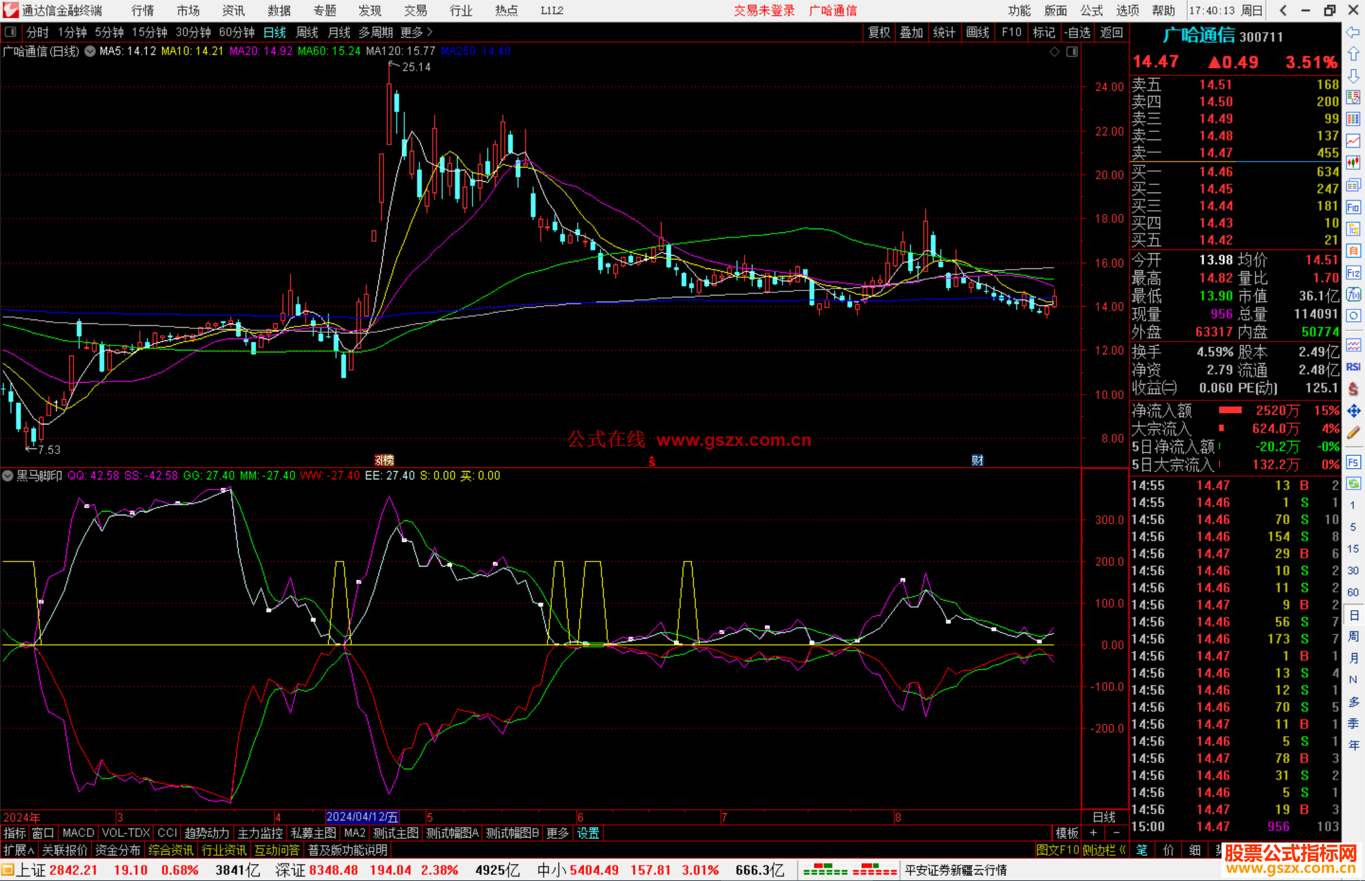Screen dimensions: 1365x881
Task: Toggle the 黑马脚印 indicator round button
Action: [8, 476]
